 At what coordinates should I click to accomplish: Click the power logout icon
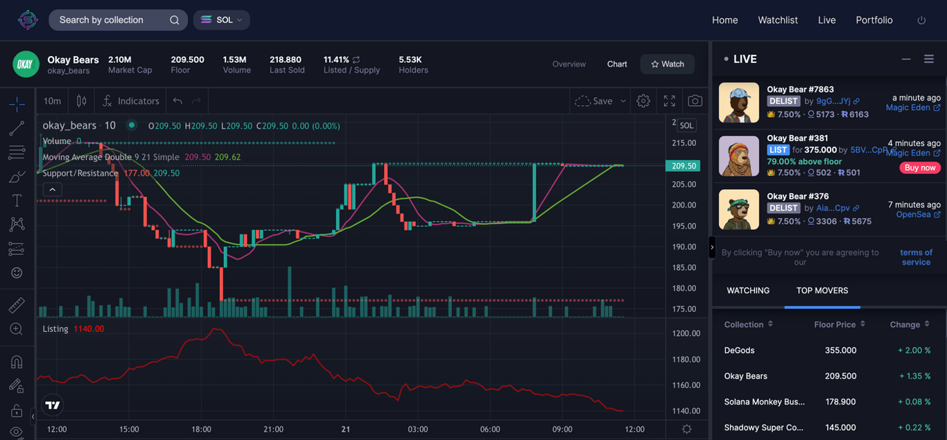[921, 20]
